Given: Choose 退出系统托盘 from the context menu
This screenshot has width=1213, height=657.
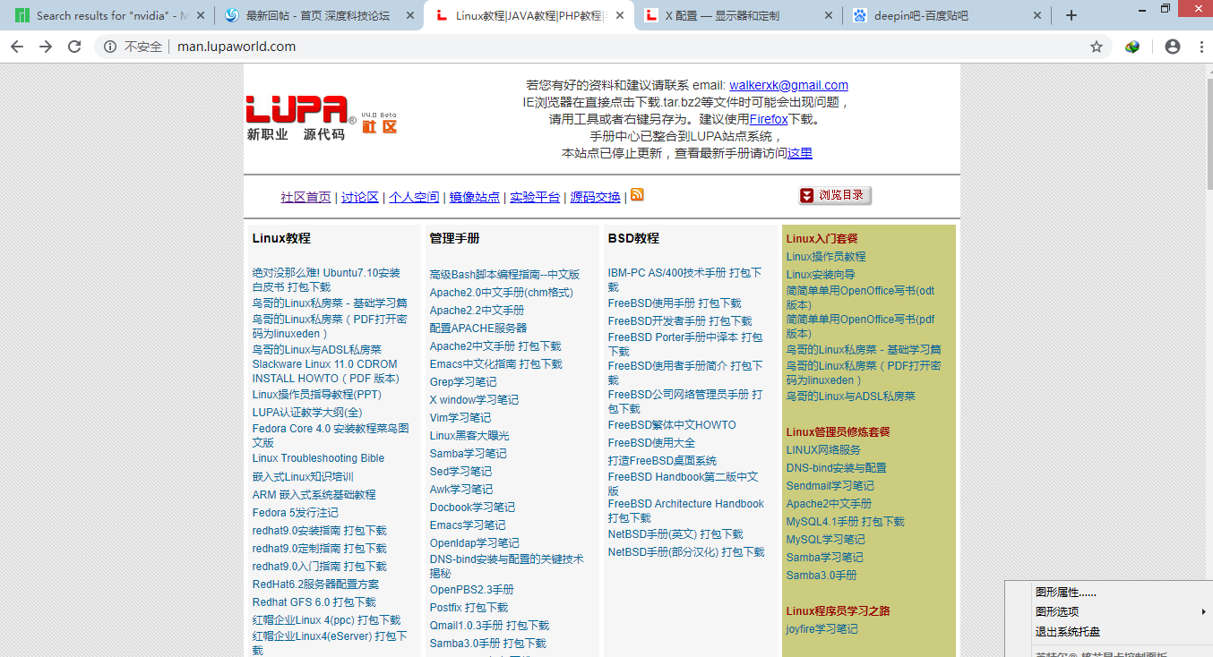Looking at the screenshot, I should click(1068, 632).
